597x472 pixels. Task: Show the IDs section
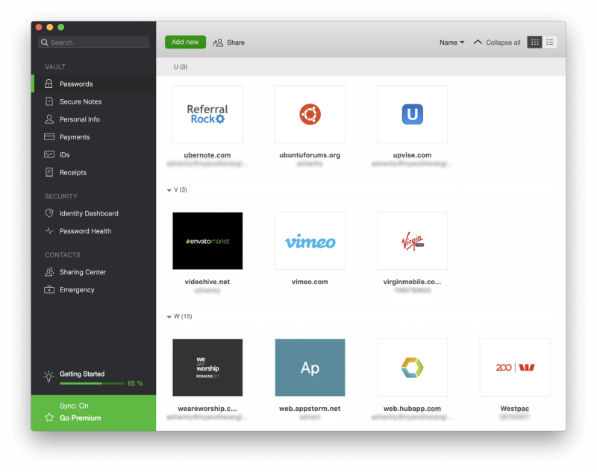[94, 154]
